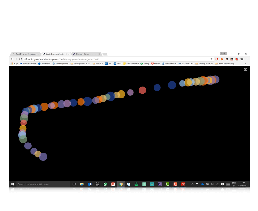Bookmark this page with the star icon

(x=212, y=59)
